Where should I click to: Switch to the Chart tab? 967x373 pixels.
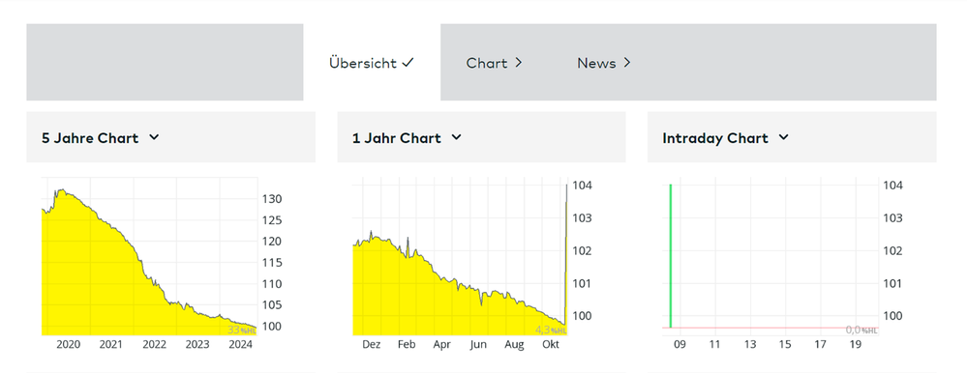494,63
